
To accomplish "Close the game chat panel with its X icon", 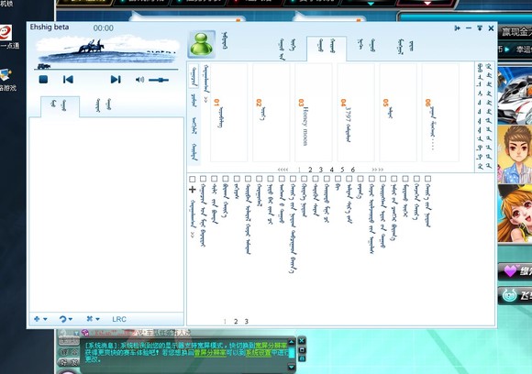I will 302,340.
